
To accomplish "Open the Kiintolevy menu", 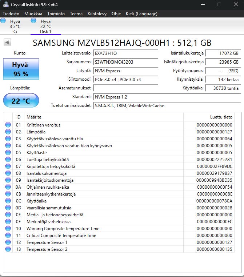I will [97, 14].
